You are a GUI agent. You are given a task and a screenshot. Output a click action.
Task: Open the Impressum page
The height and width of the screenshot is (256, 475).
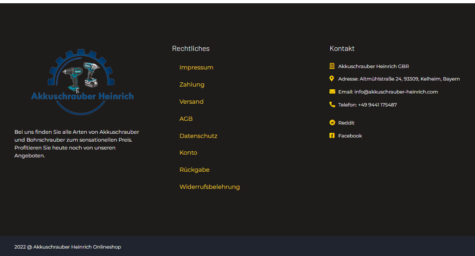[196, 68]
